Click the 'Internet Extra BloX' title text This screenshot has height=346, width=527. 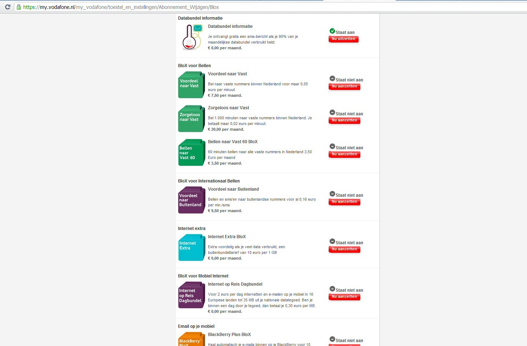227,237
